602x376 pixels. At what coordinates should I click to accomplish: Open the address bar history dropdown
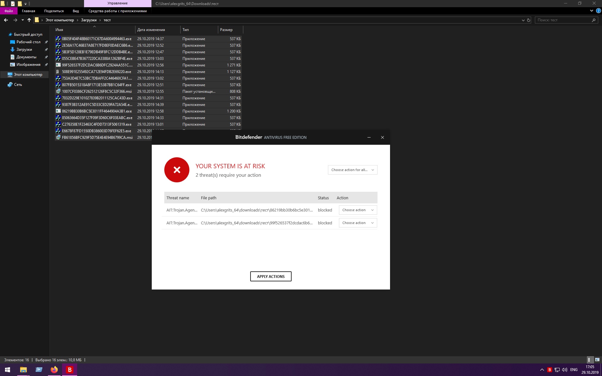tap(523, 20)
